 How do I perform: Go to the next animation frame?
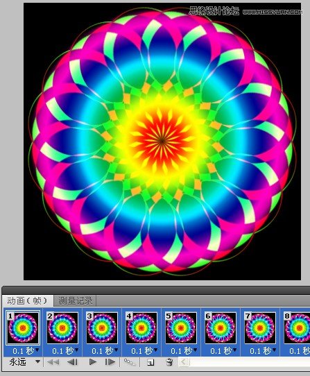click(110, 362)
